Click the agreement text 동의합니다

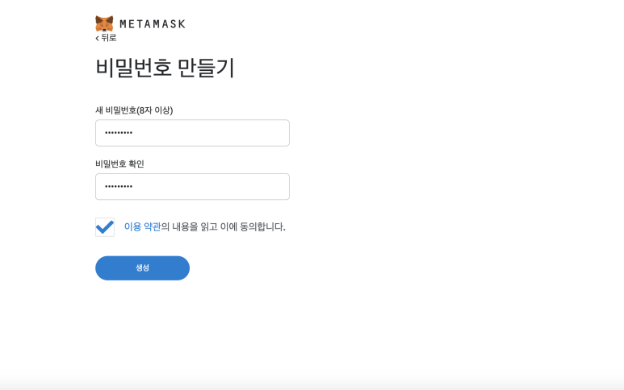[262, 226]
